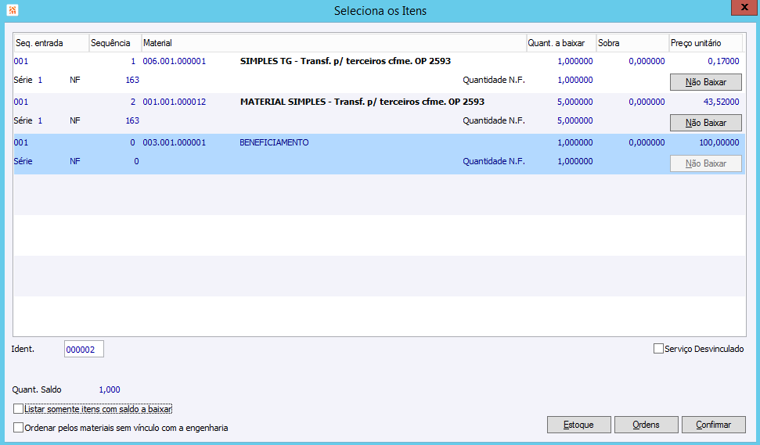Click Quantidade N.F. label in BENEFICIAMENTO row
The image size is (760, 445).
coord(494,161)
